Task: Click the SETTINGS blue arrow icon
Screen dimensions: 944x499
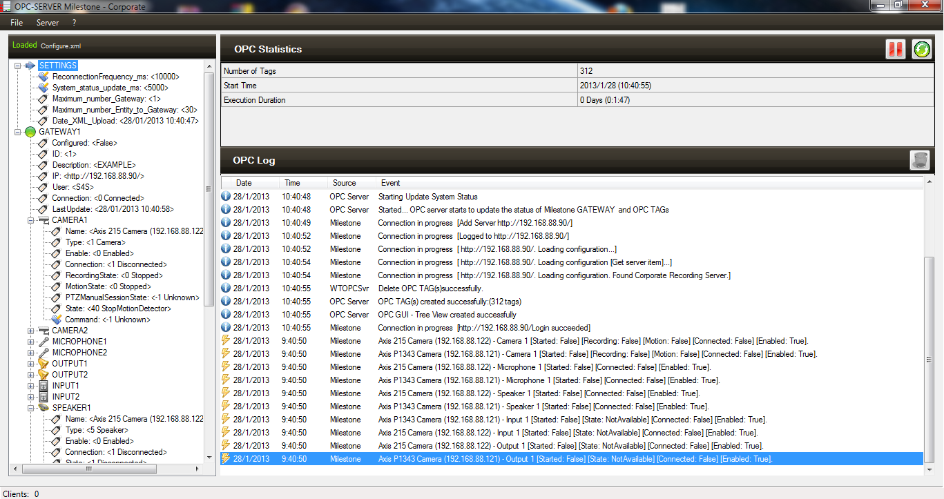Action: [30, 66]
